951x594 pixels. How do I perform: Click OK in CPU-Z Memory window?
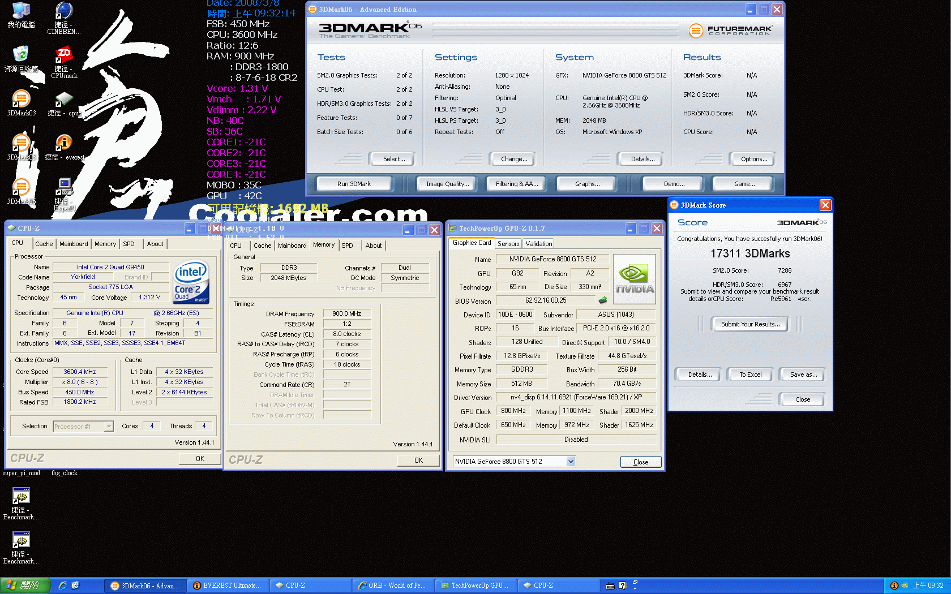click(x=418, y=460)
